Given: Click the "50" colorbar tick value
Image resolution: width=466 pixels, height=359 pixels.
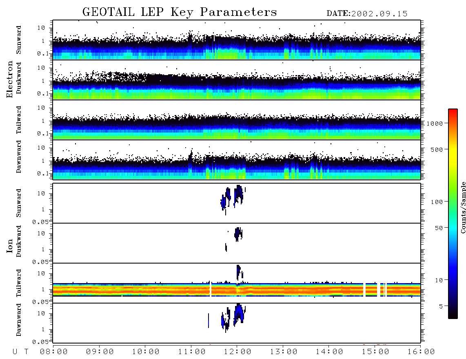Looking at the screenshot, I should pos(438,228).
